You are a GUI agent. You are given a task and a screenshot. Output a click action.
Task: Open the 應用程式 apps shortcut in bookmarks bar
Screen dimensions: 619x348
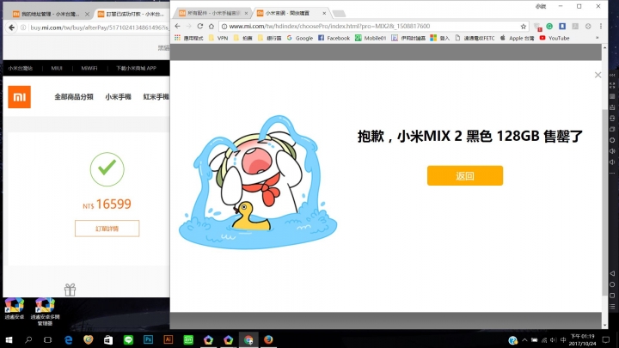tap(188, 38)
